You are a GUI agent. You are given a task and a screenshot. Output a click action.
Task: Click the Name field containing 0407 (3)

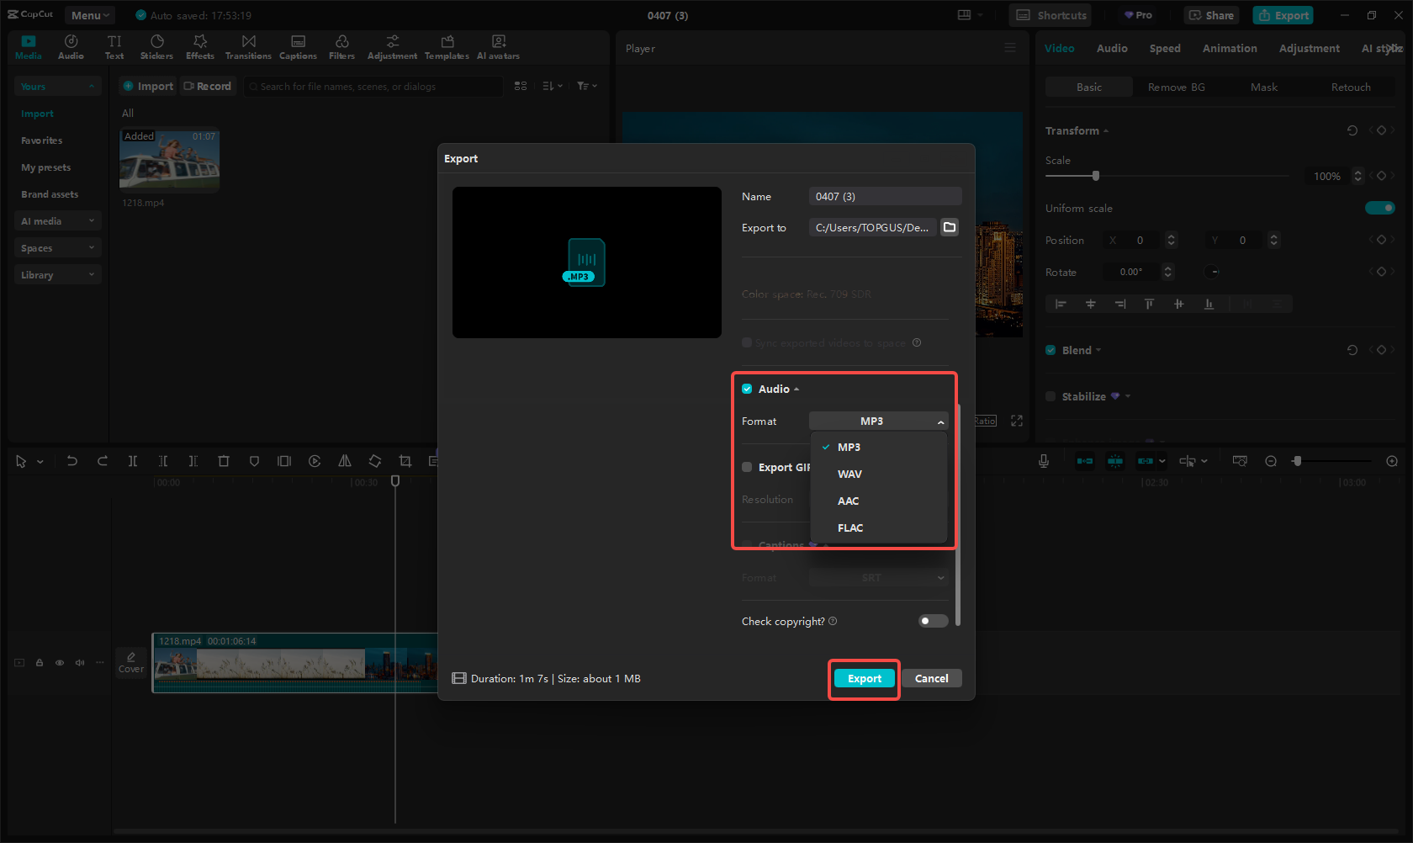point(884,196)
